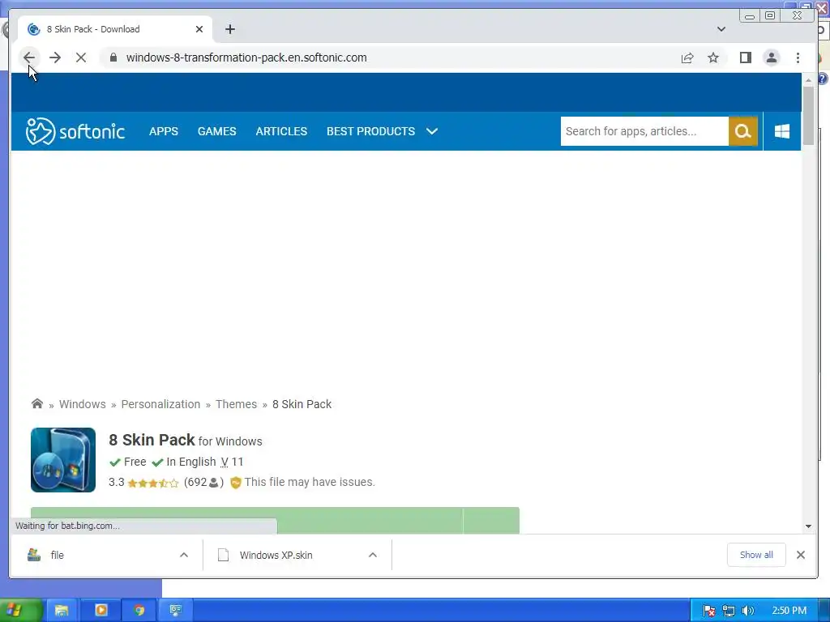Screen dimensions: 830x622
Task: Stop loading the page with X button
Action: [81, 58]
